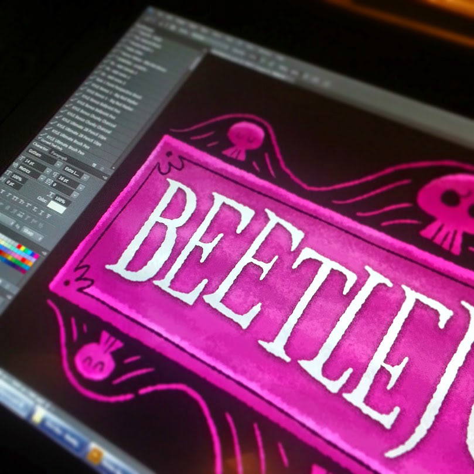Viewport: 474px width, 474px height.
Task: Pick the red swatch in Swatches panel
Action: point(19,246)
